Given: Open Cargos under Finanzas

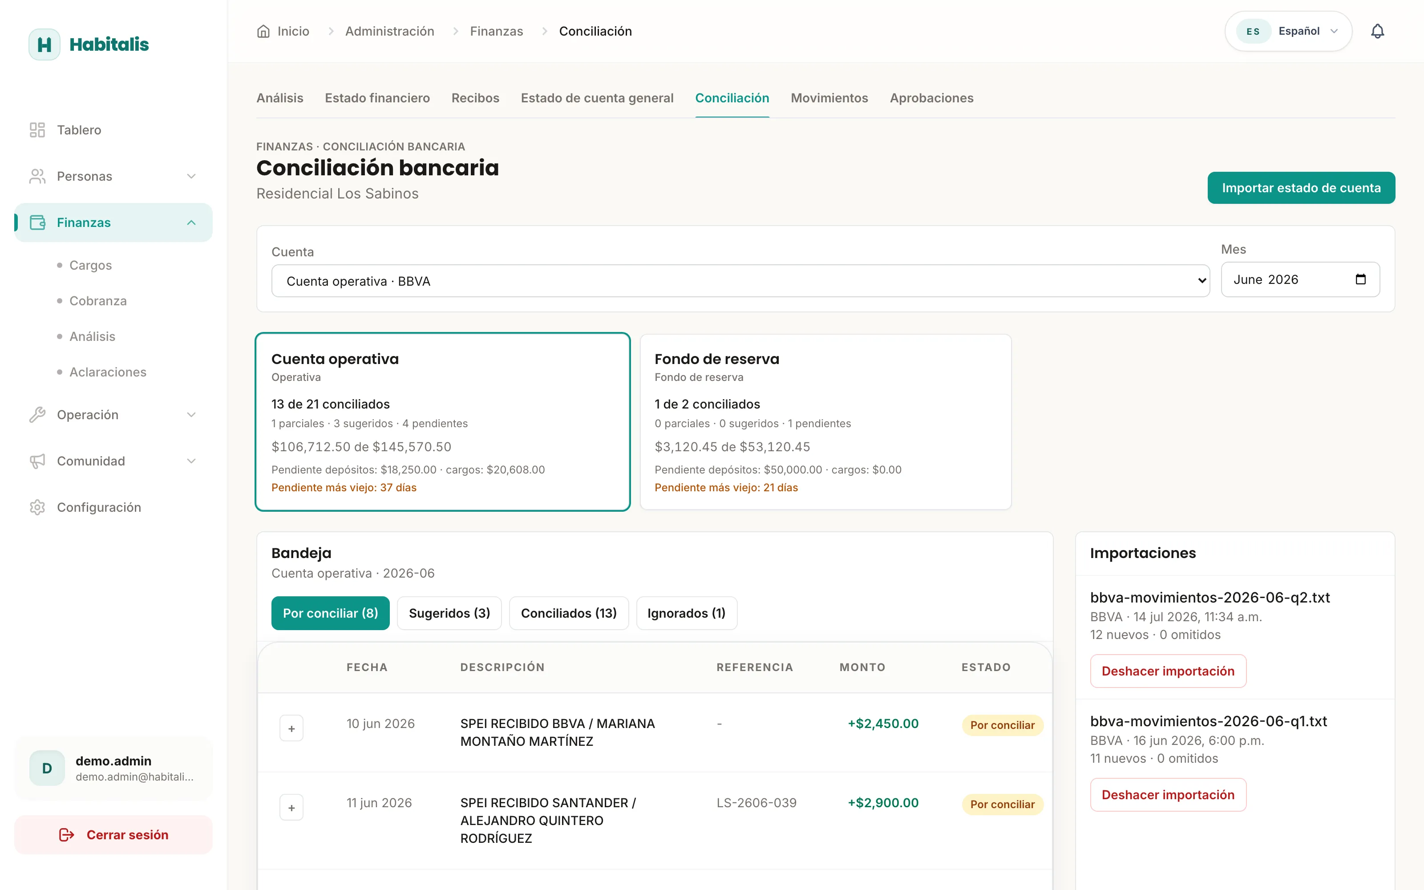Looking at the screenshot, I should [x=91, y=266].
